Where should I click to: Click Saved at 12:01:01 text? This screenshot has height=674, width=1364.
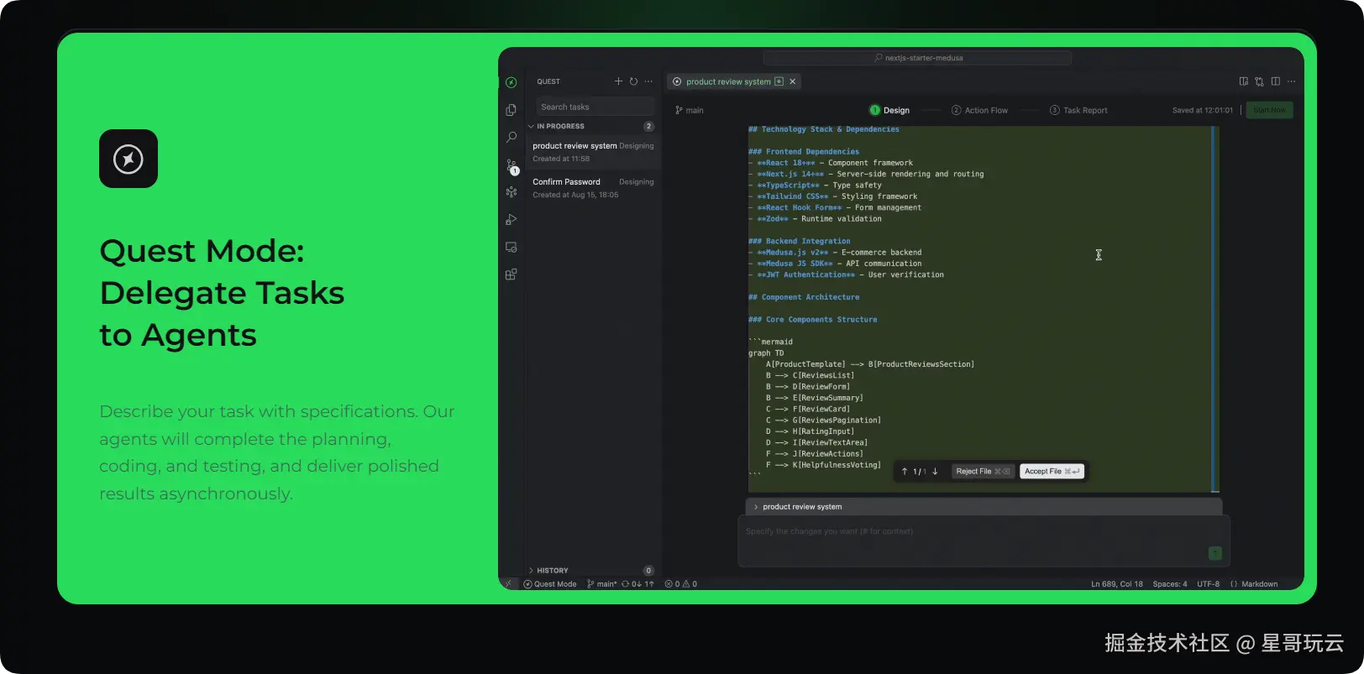(x=1203, y=110)
